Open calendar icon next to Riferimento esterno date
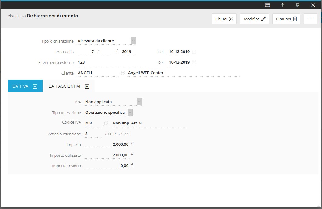The height and width of the screenshot is (209, 322). (194, 62)
